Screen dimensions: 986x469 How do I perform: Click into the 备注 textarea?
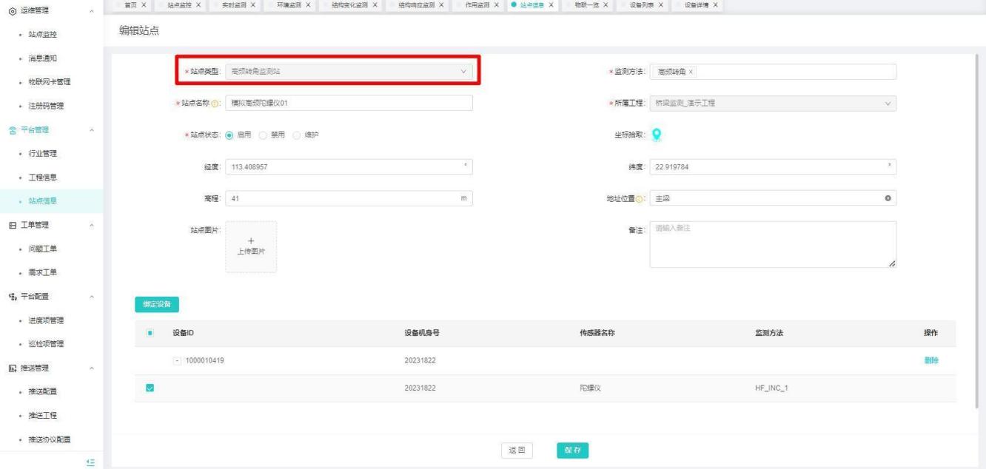tap(771, 243)
